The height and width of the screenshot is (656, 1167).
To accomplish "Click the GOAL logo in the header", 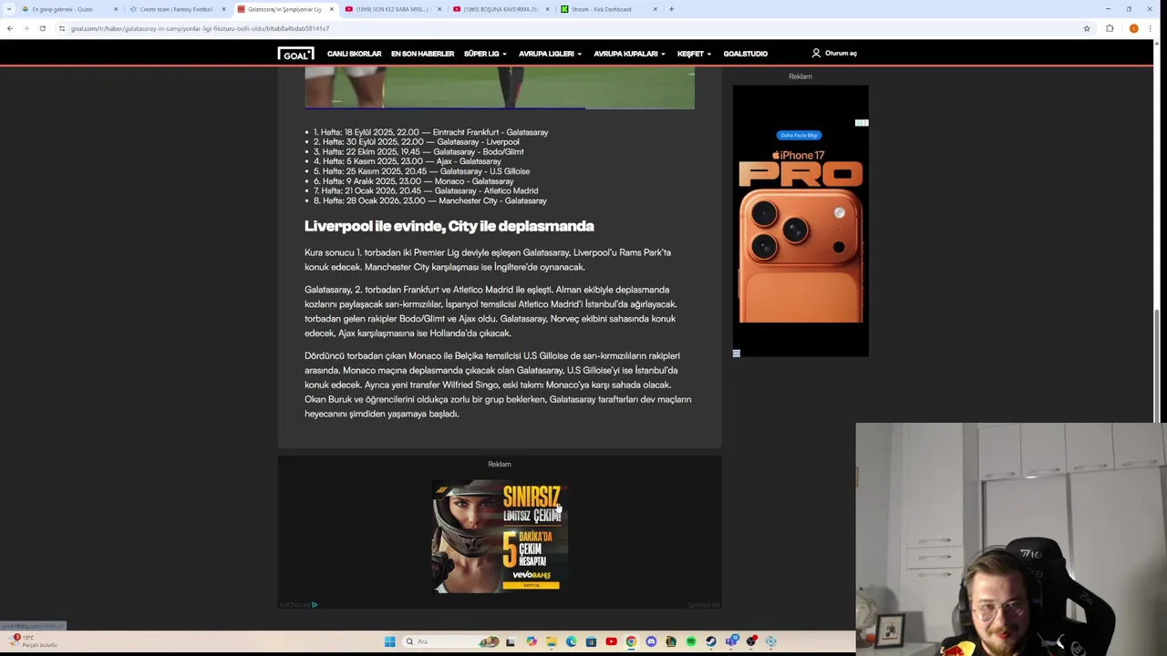I will tap(295, 54).
